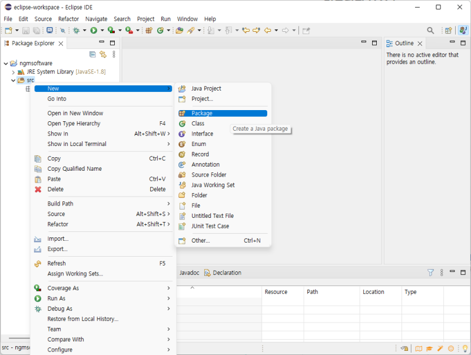Screen dimensions: 471x355
Task: Open the dropdown arrow next to the Debug button
Action: click(84, 31)
